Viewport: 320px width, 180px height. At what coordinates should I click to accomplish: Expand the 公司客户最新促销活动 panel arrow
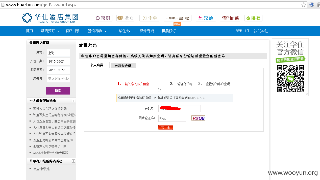pos(73,161)
